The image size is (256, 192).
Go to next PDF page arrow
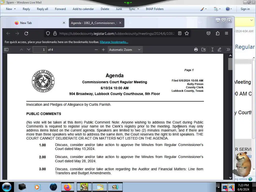pyautogui.click(x=29, y=49)
